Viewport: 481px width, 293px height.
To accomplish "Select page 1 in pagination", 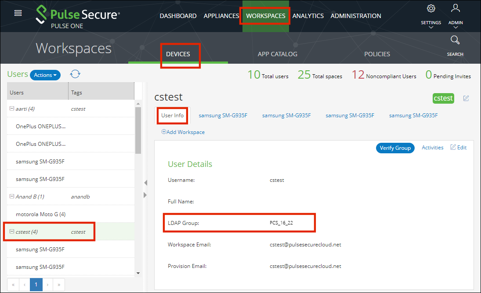I will (36, 285).
